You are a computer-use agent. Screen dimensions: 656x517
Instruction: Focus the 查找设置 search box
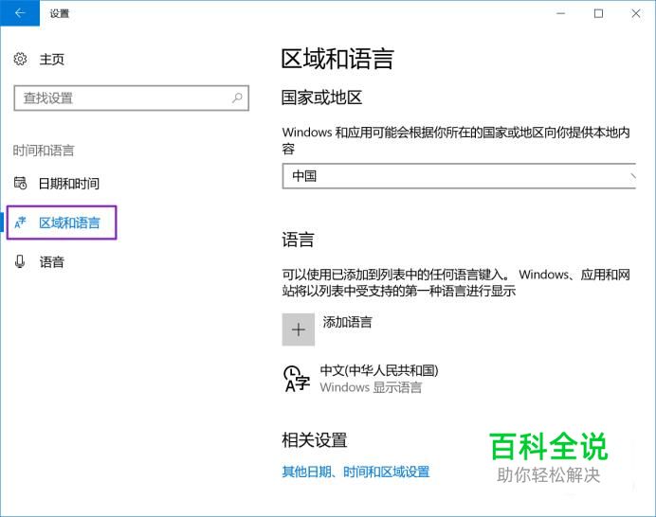click(x=132, y=98)
